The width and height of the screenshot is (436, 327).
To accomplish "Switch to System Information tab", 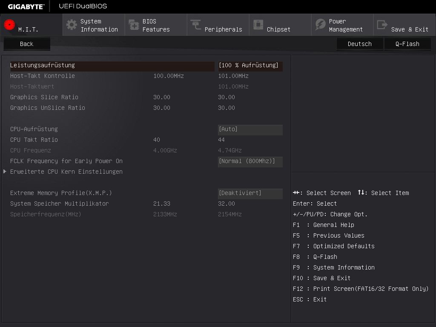I will click(94, 25).
